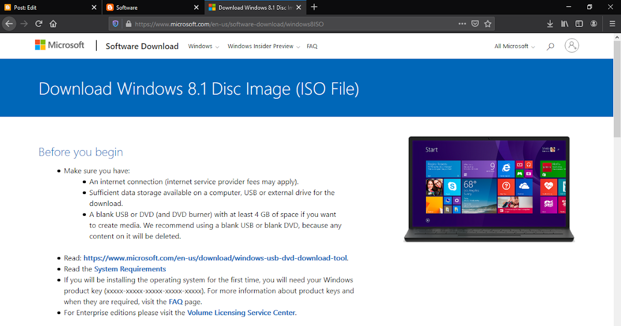Click the forward navigation arrow
Viewport: 621px width, 326px height.
24,23
